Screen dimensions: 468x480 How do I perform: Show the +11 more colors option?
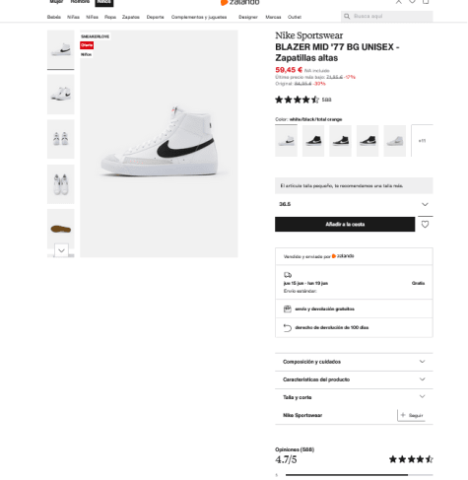(422, 141)
